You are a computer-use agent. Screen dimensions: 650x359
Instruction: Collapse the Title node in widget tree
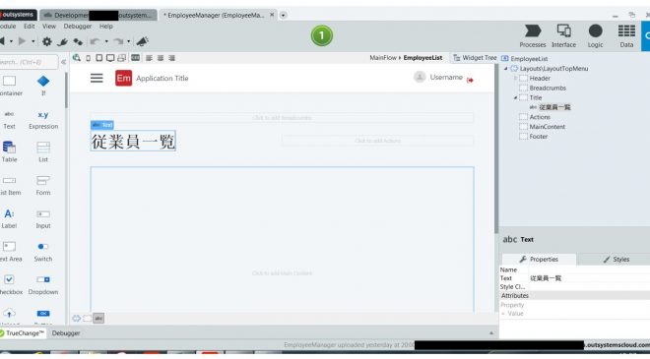(x=515, y=97)
